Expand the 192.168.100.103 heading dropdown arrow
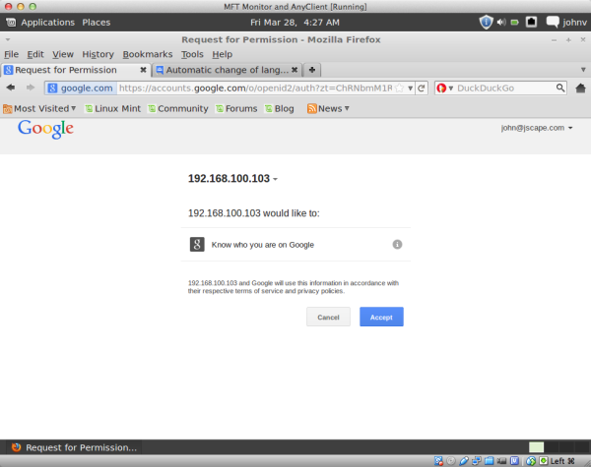Image resolution: width=591 pixels, height=467 pixels. (x=275, y=179)
